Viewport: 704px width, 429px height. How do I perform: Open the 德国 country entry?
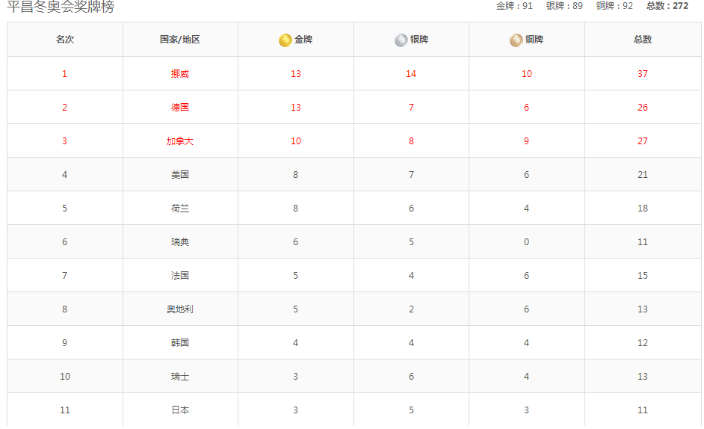(x=180, y=108)
